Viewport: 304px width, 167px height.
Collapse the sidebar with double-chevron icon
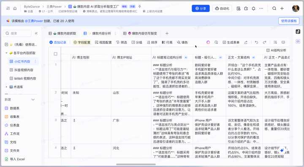tap(36, 33)
